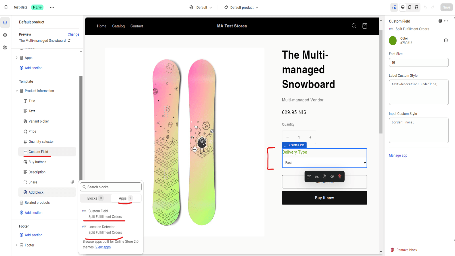
Task: Switch to desktop preview
Action: click(403, 7)
